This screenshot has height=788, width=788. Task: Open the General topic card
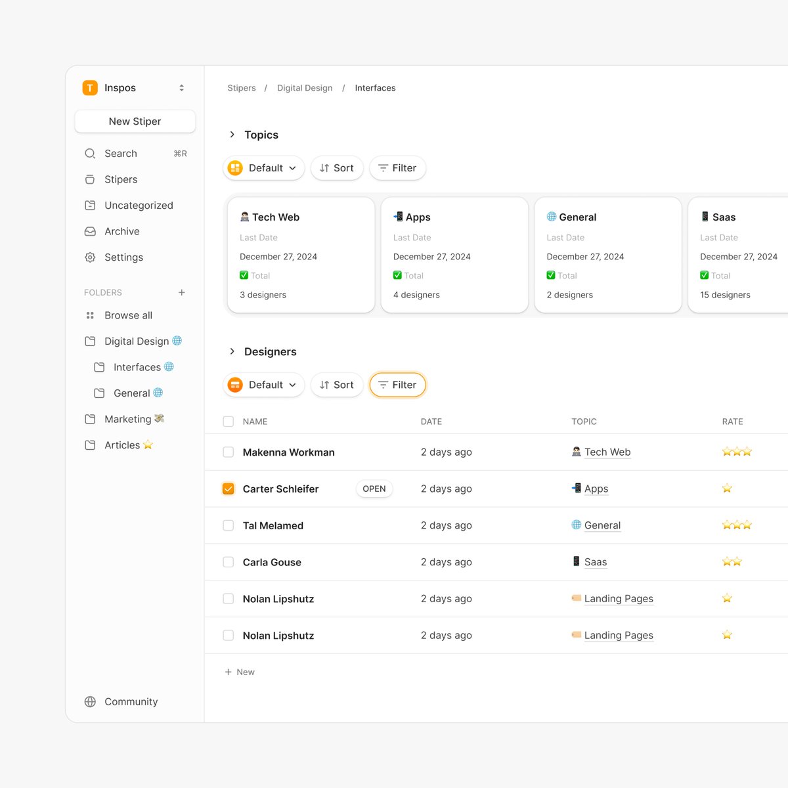[x=608, y=255]
